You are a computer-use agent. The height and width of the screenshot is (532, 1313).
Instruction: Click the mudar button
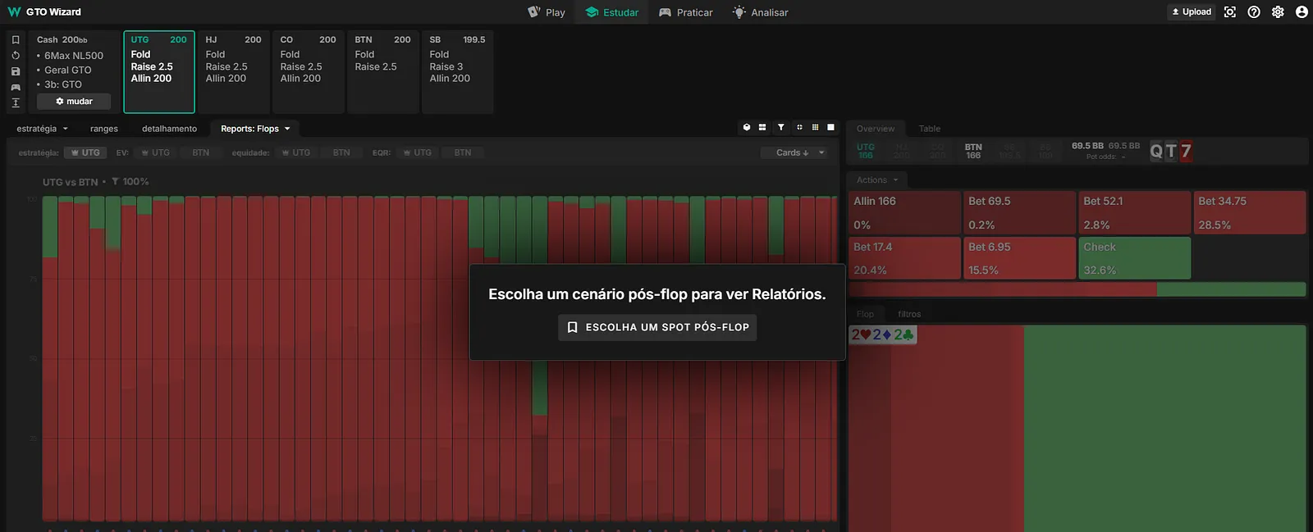(74, 102)
